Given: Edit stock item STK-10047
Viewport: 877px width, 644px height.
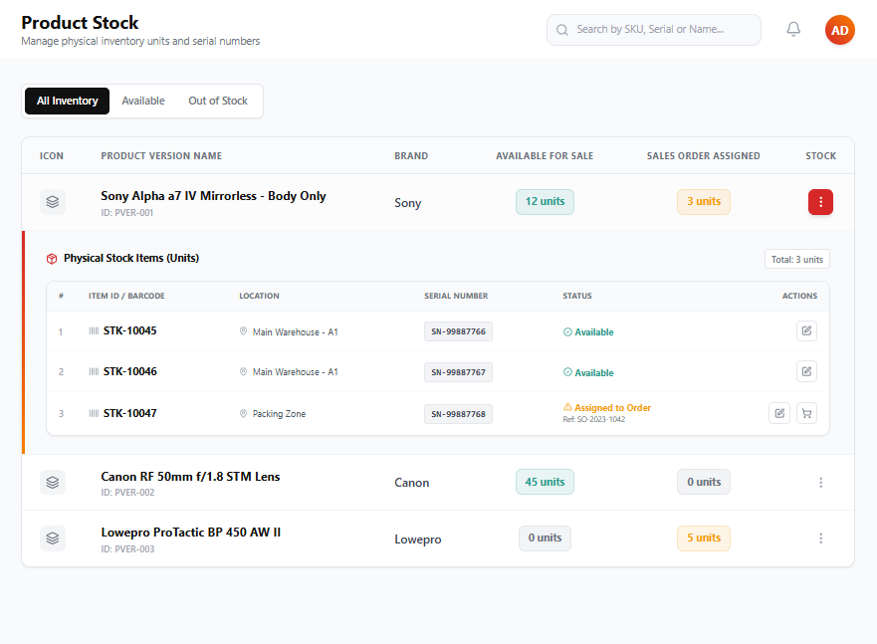Looking at the screenshot, I should pos(779,413).
